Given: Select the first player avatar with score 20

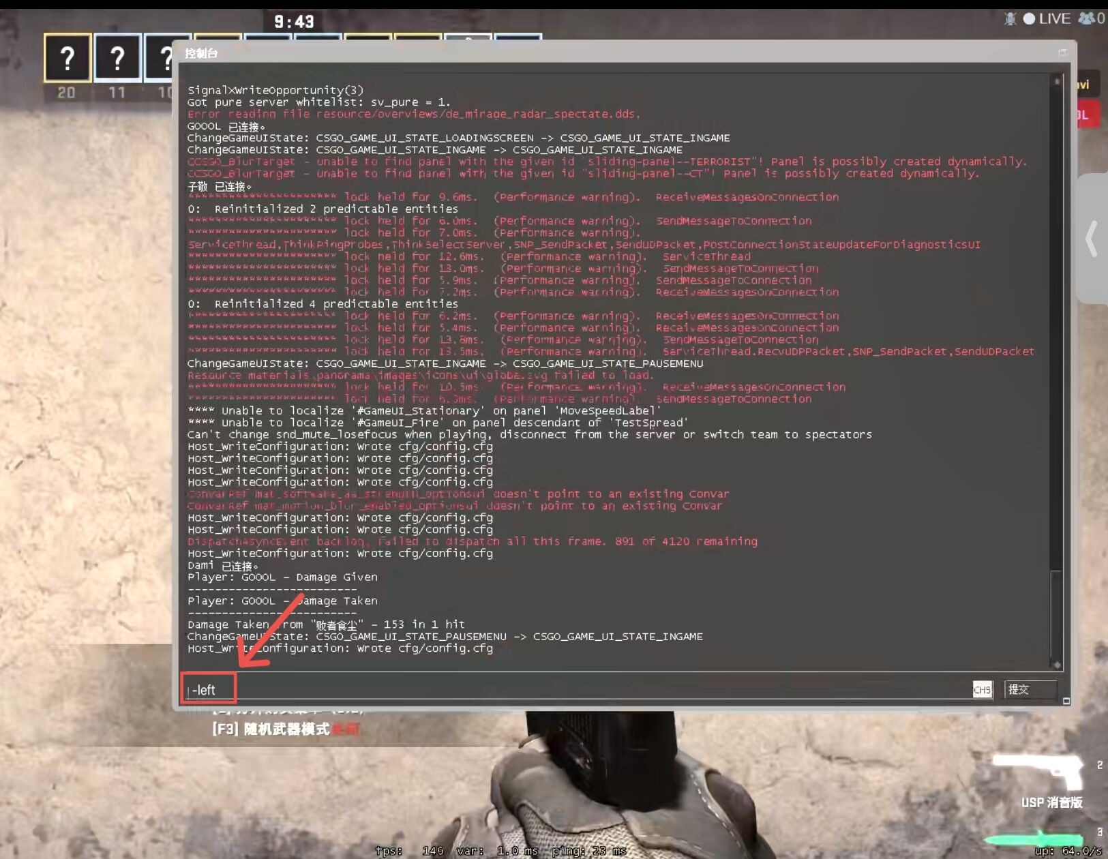Looking at the screenshot, I should pos(68,59).
